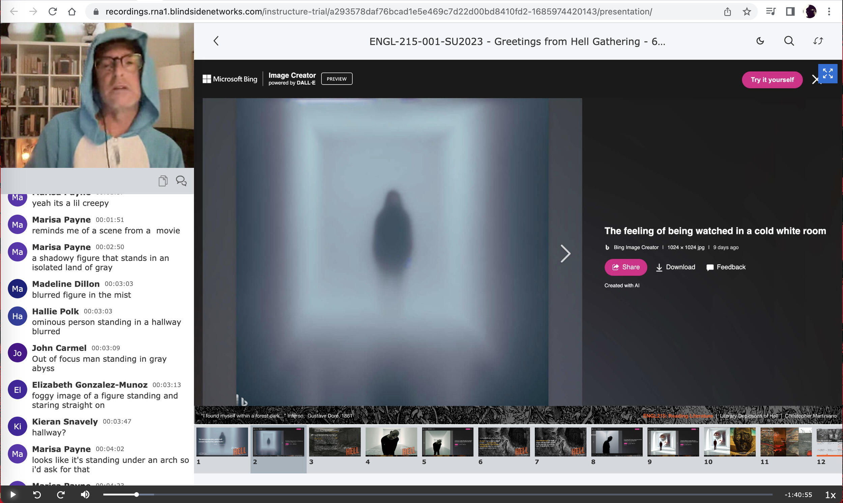Viewport: 843px width, 503px height.
Task: Open the Chrome three-dot menu
Action: pyautogui.click(x=829, y=11)
